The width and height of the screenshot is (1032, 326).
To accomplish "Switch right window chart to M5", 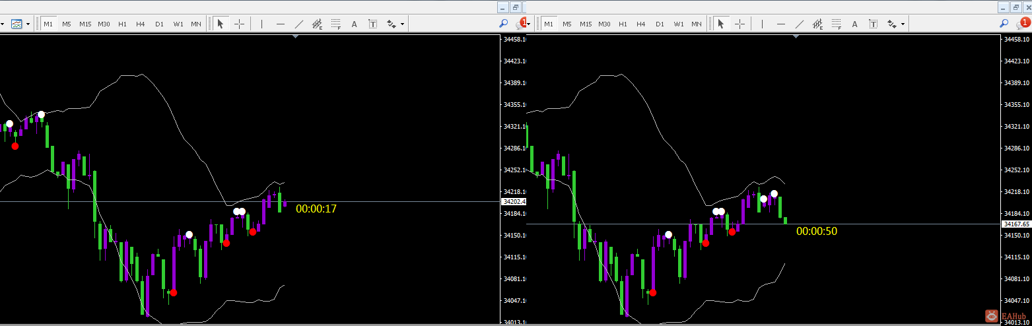I will click(x=567, y=24).
